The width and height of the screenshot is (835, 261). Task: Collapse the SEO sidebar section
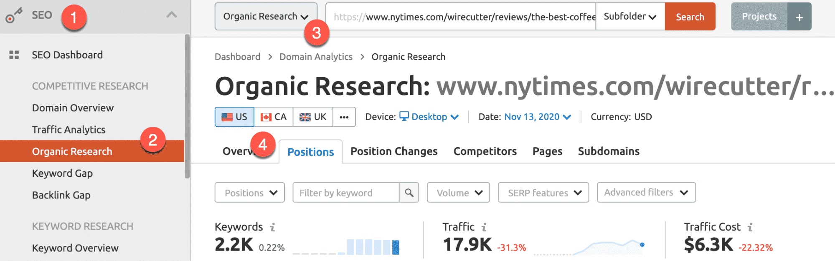point(172,15)
